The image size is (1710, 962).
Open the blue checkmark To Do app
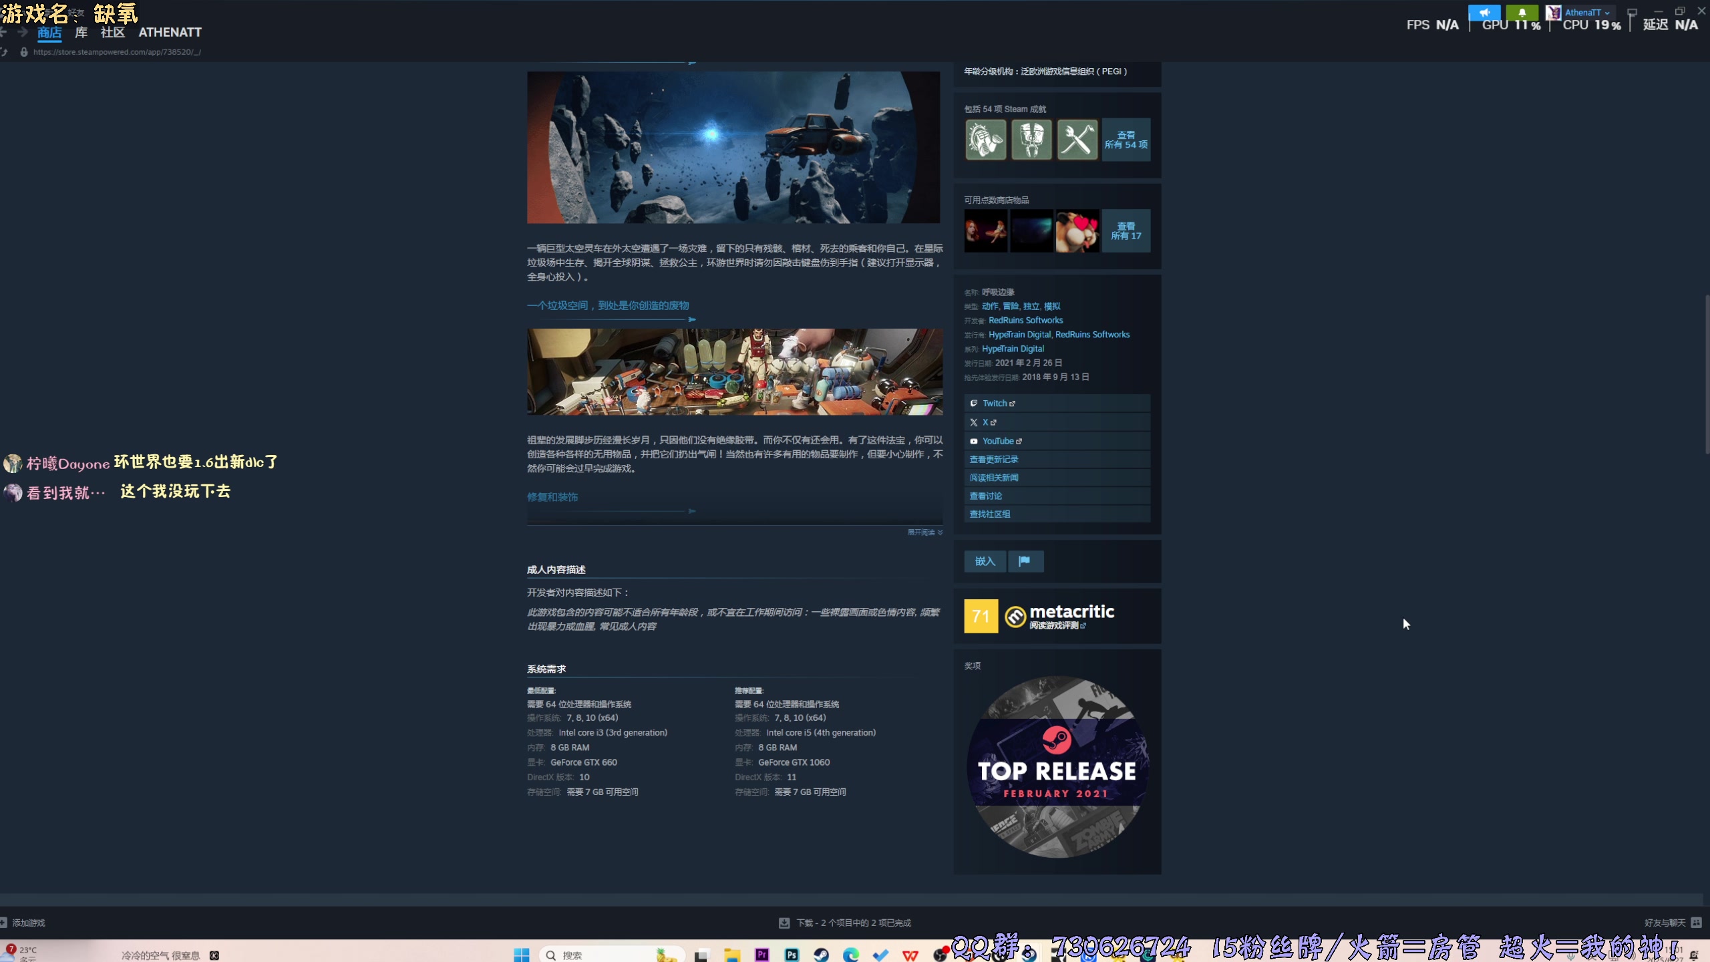pos(881,955)
